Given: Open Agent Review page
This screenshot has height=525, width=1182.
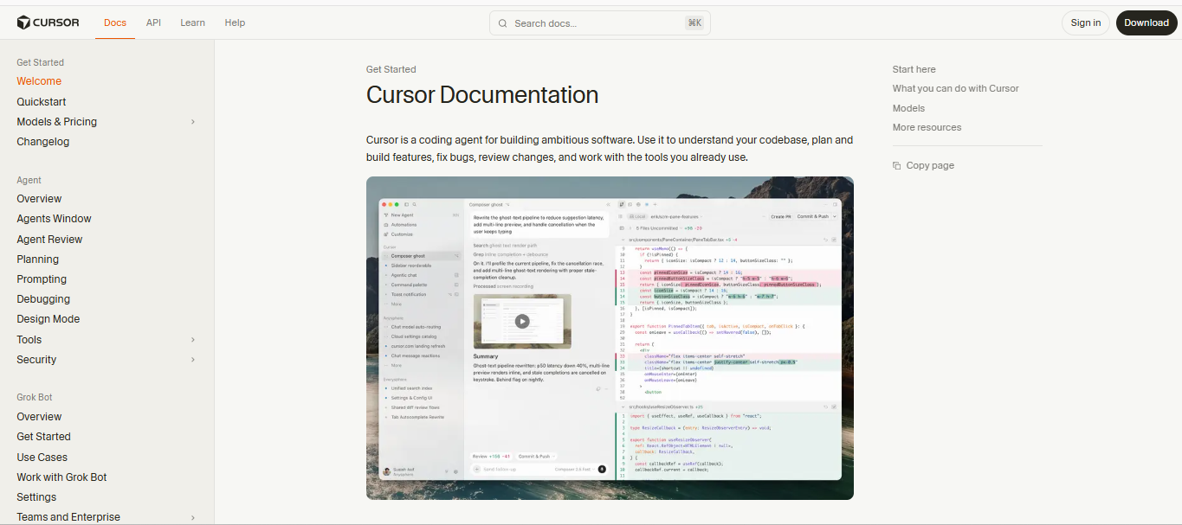Looking at the screenshot, I should [x=49, y=240].
